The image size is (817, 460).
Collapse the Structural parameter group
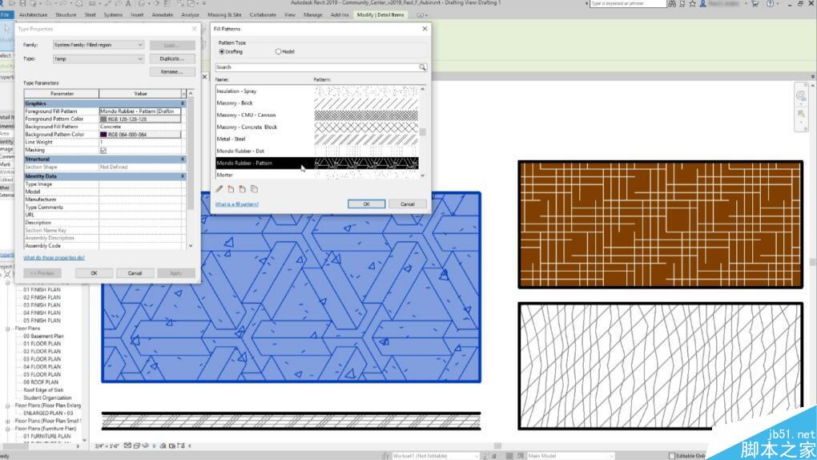(x=183, y=159)
